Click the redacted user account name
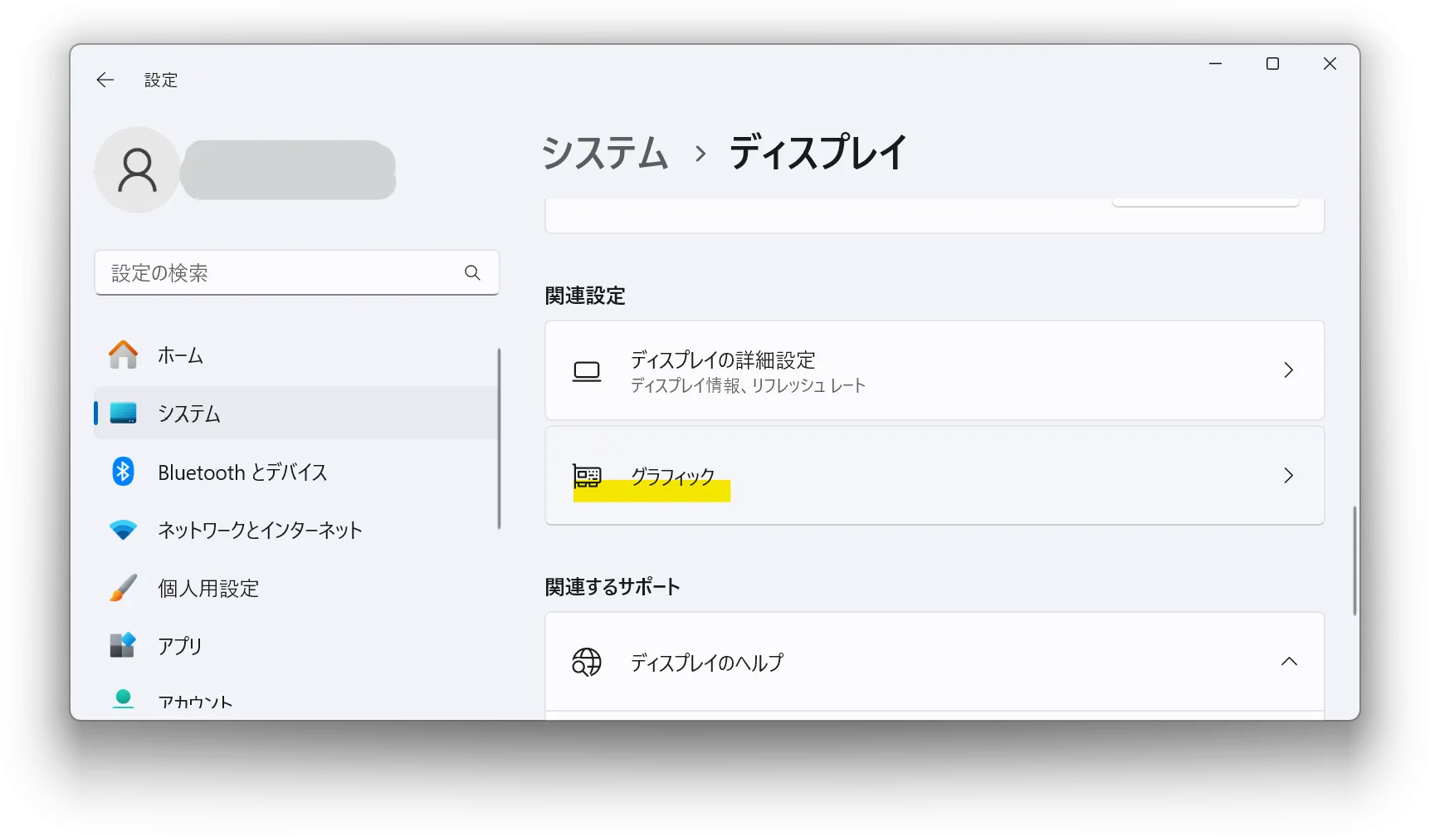This screenshot has height=837, width=1430. (288, 169)
